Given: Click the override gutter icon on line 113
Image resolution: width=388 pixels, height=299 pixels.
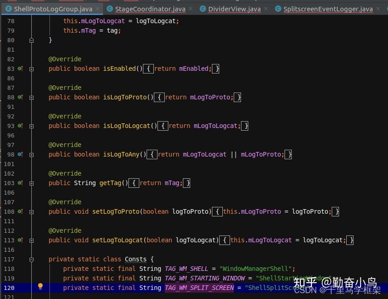Looking at the screenshot, I should pyautogui.click(x=20, y=240).
